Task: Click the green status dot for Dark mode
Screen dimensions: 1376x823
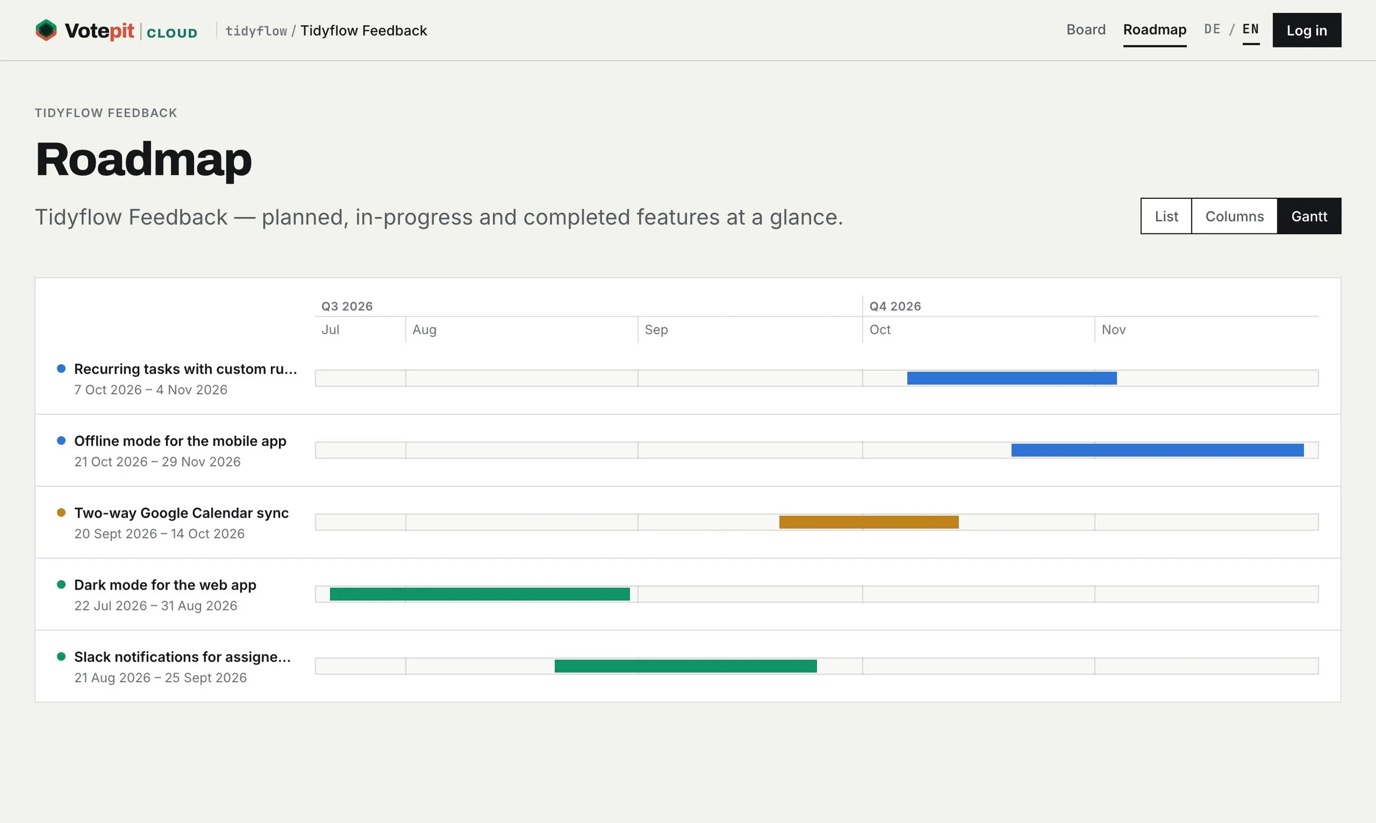Action: (x=62, y=585)
